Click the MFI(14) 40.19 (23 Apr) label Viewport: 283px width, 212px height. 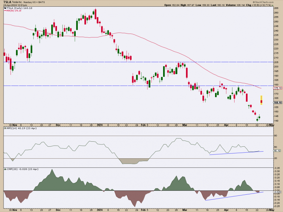coord(22,128)
